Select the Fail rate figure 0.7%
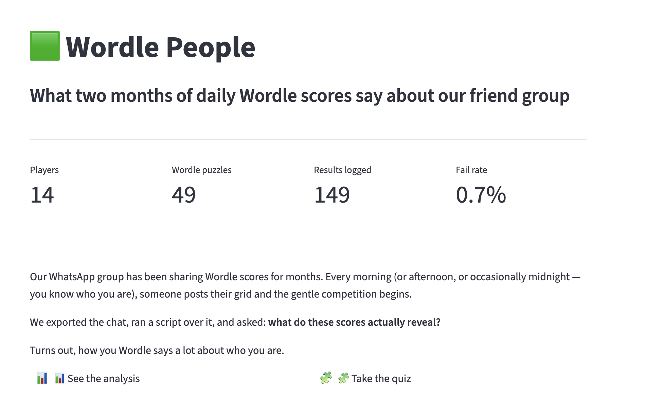 (481, 195)
